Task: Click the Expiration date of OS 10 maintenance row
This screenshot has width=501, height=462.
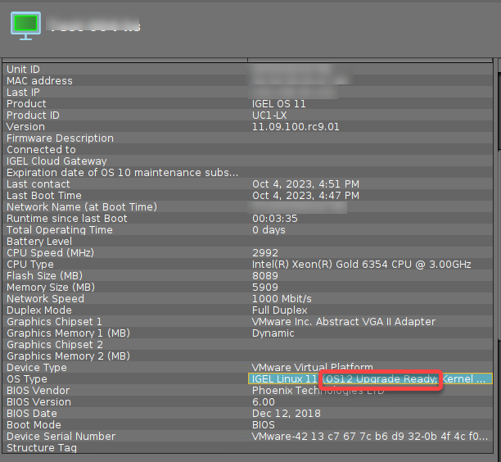Action: [x=123, y=173]
